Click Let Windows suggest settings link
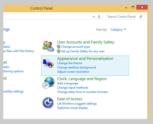The image size is (153, 124). [77, 104]
